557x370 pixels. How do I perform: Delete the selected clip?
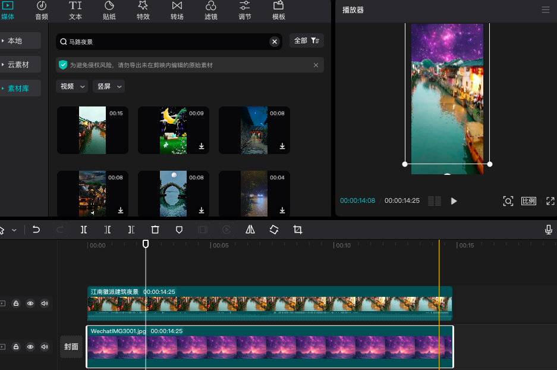[x=155, y=230]
